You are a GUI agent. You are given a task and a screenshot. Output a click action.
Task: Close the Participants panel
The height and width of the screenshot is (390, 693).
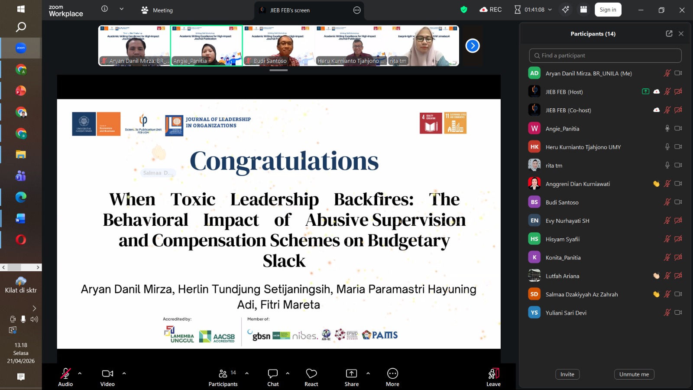tap(681, 34)
